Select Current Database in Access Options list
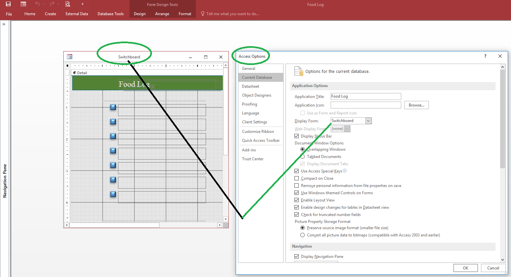The image size is (511, 277). (x=260, y=77)
